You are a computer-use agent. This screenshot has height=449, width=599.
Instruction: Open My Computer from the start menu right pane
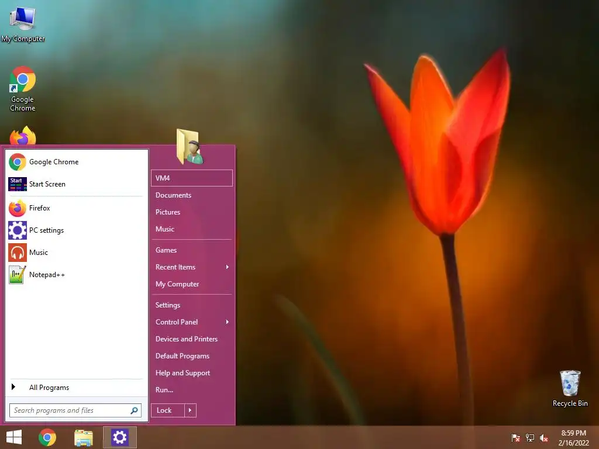192,284
